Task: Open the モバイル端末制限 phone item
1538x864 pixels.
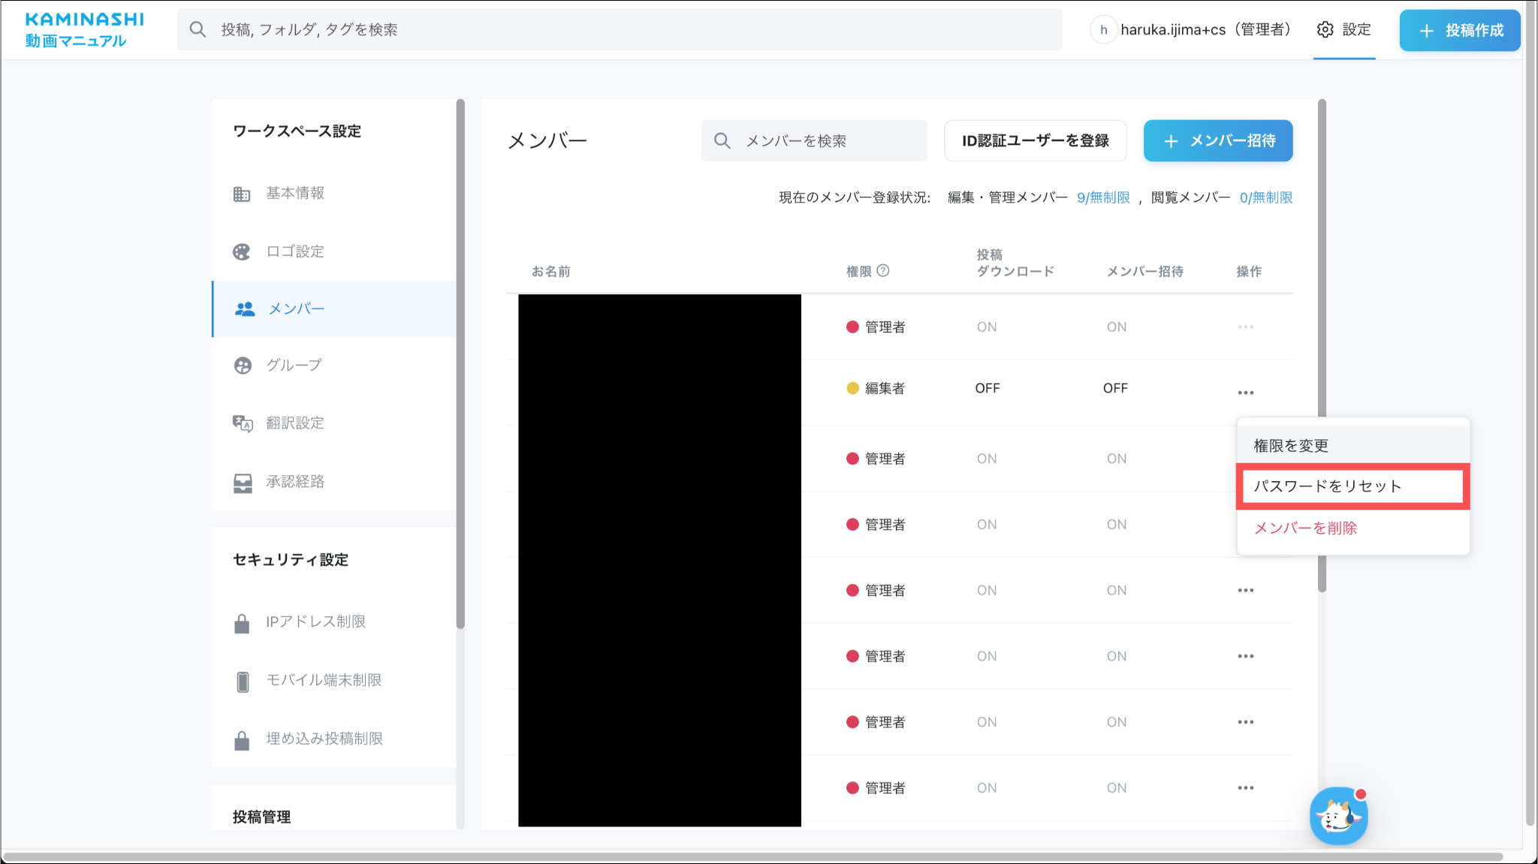Action: [324, 680]
